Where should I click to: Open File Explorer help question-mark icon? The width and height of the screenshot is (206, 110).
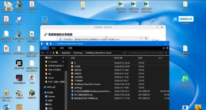tap(167, 48)
